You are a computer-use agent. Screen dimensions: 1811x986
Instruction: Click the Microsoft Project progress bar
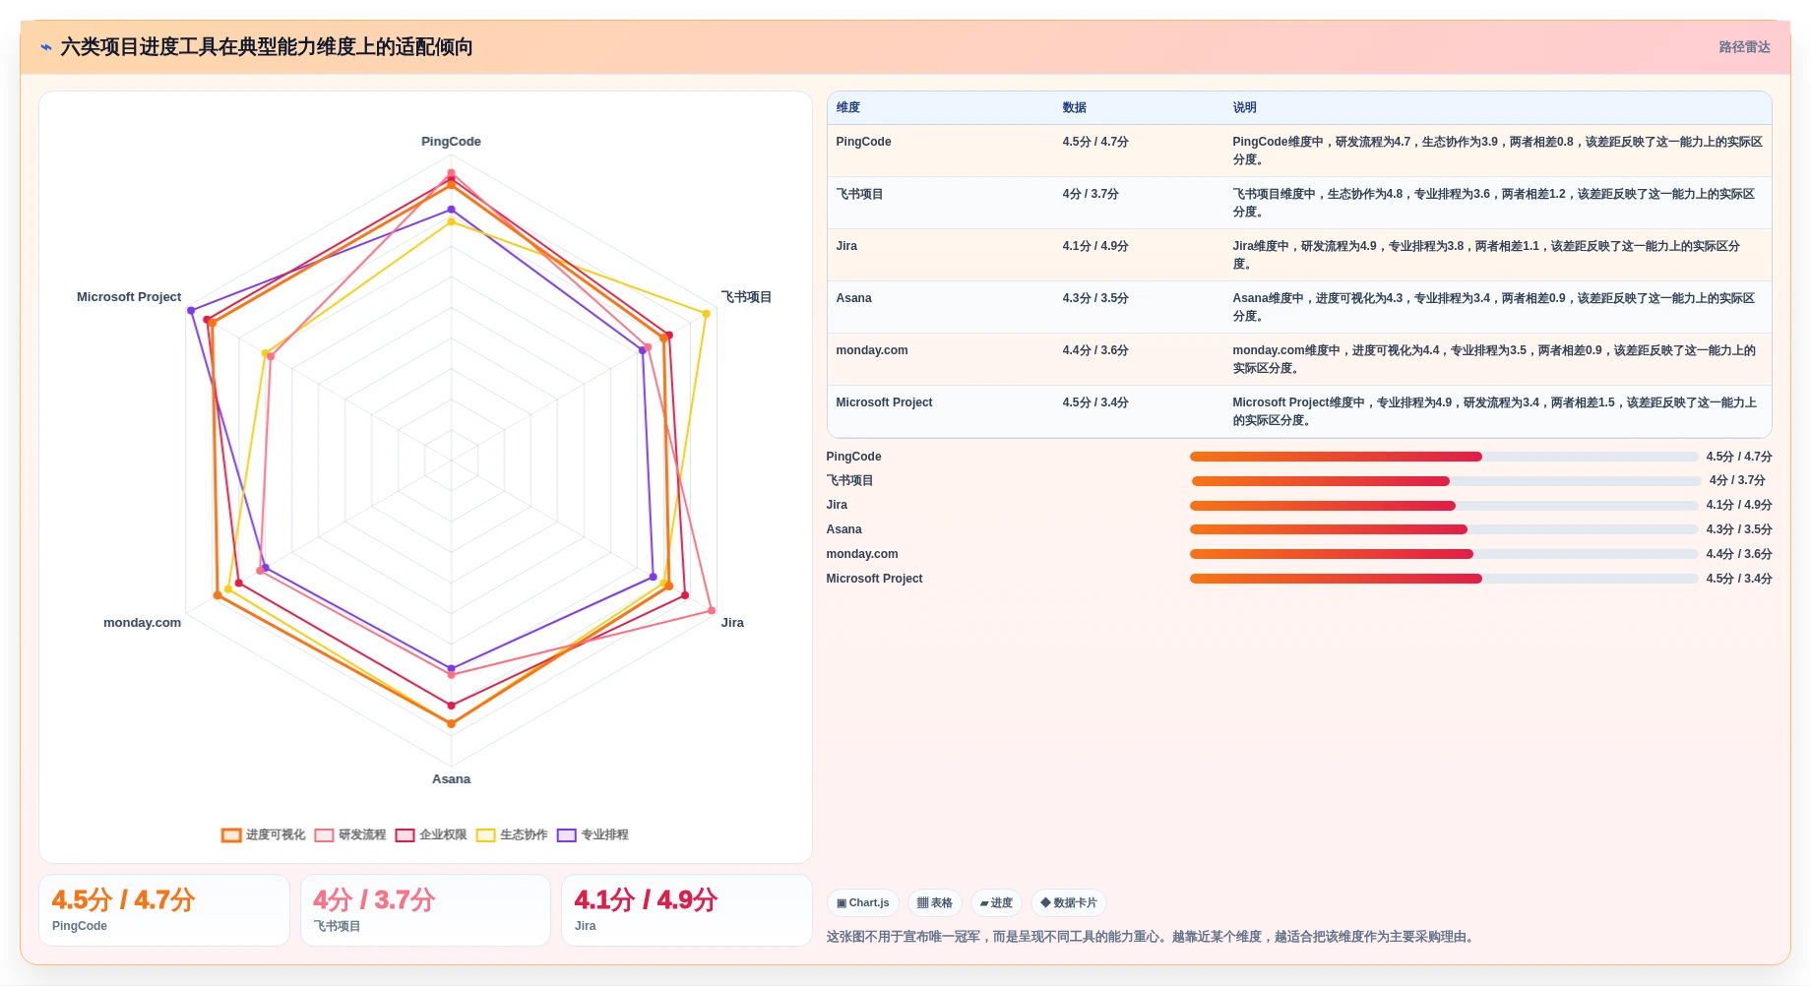point(1444,579)
